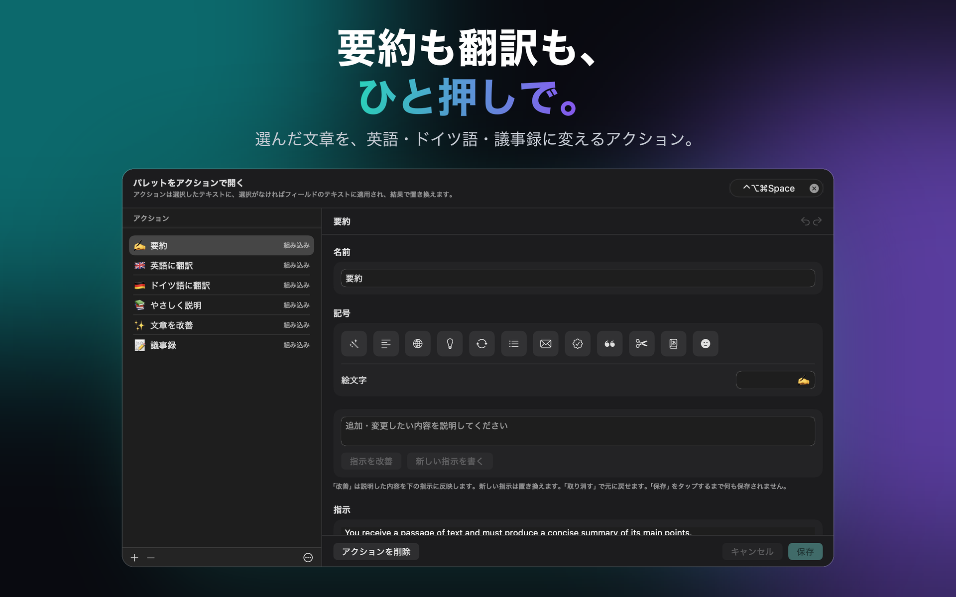The image size is (956, 597).
Task: Select the 英語に翻訳 action
Action: (x=222, y=265)
